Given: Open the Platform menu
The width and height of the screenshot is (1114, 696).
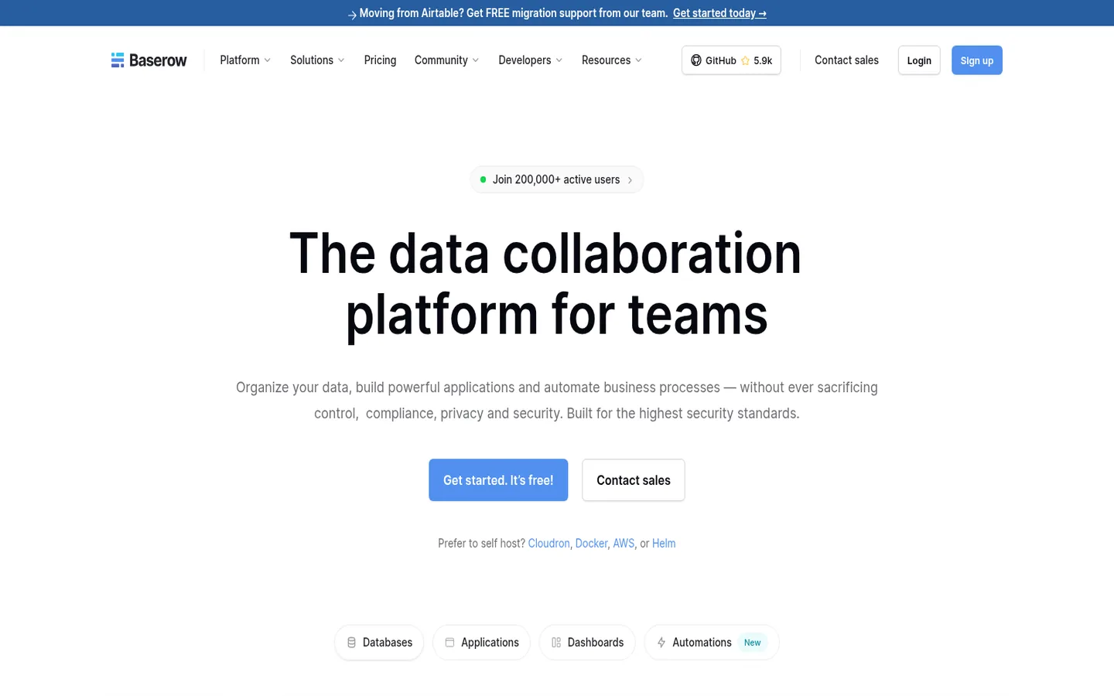Looking at the screenshot, I should click(x=245, y=60).
